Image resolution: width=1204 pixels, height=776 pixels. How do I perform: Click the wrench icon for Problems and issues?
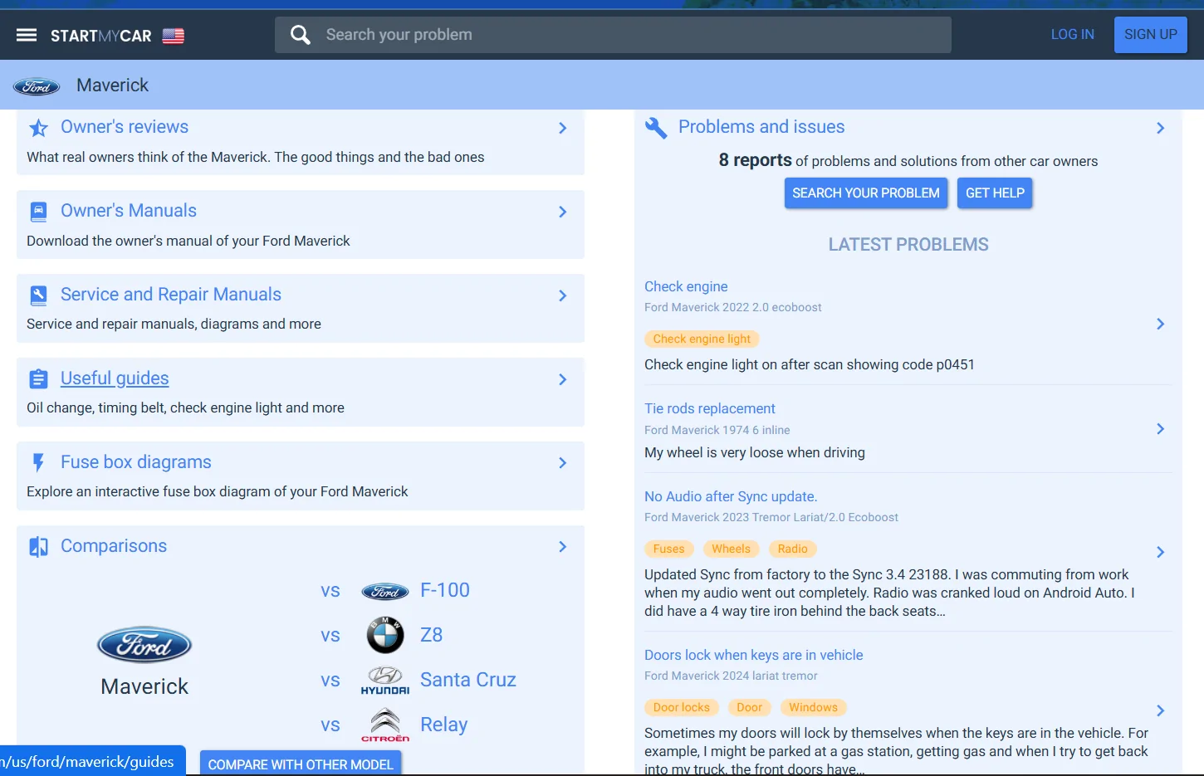[x=656, y=128]
